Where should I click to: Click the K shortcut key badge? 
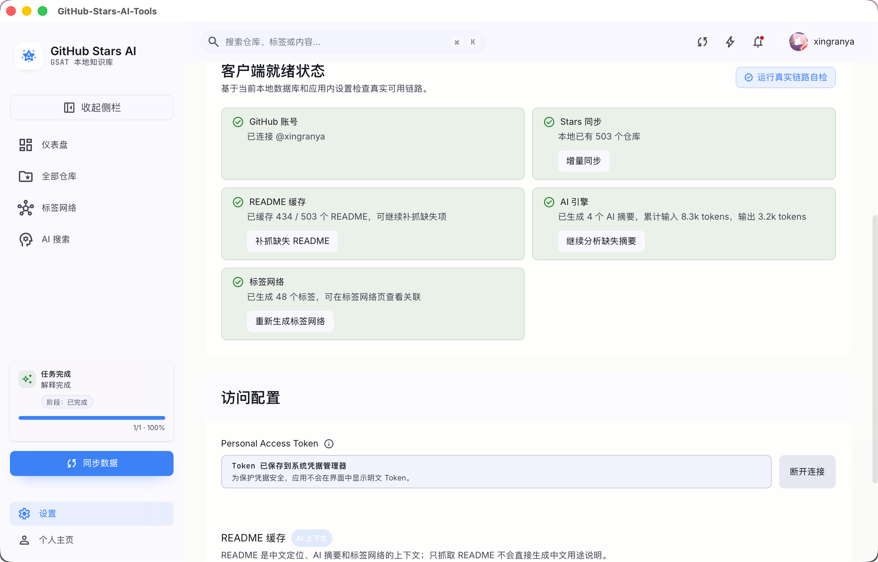[x=473, y=42]
